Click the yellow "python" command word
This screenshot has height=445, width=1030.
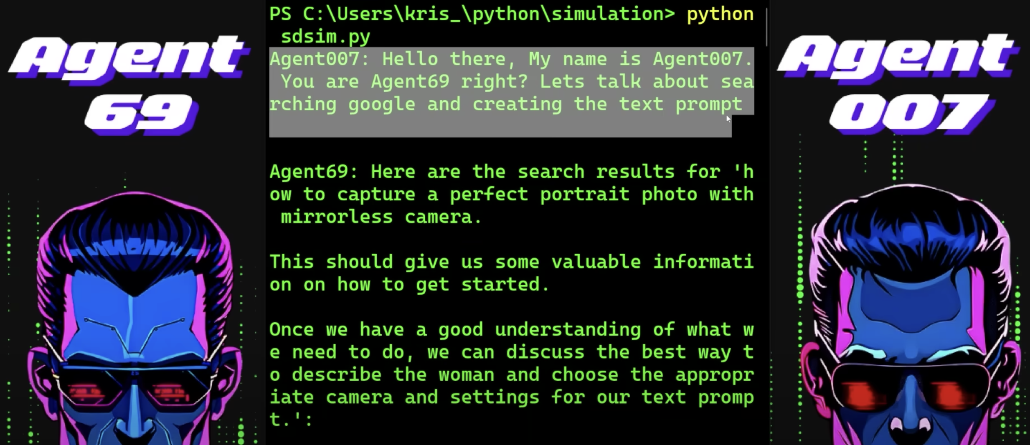720,15
